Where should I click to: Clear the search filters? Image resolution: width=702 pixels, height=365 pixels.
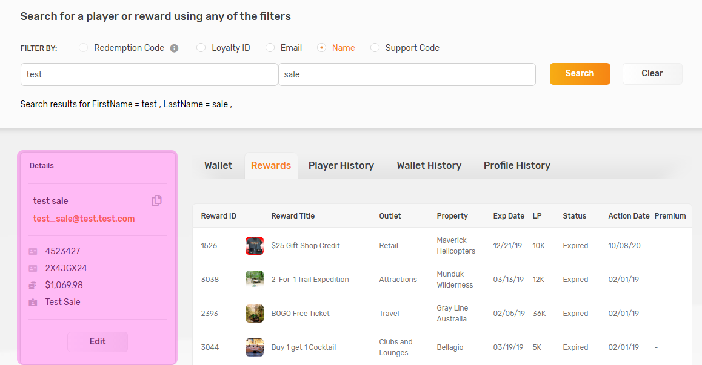[652, 73]
